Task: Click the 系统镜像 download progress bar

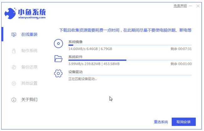Action: tap(130, 45)
